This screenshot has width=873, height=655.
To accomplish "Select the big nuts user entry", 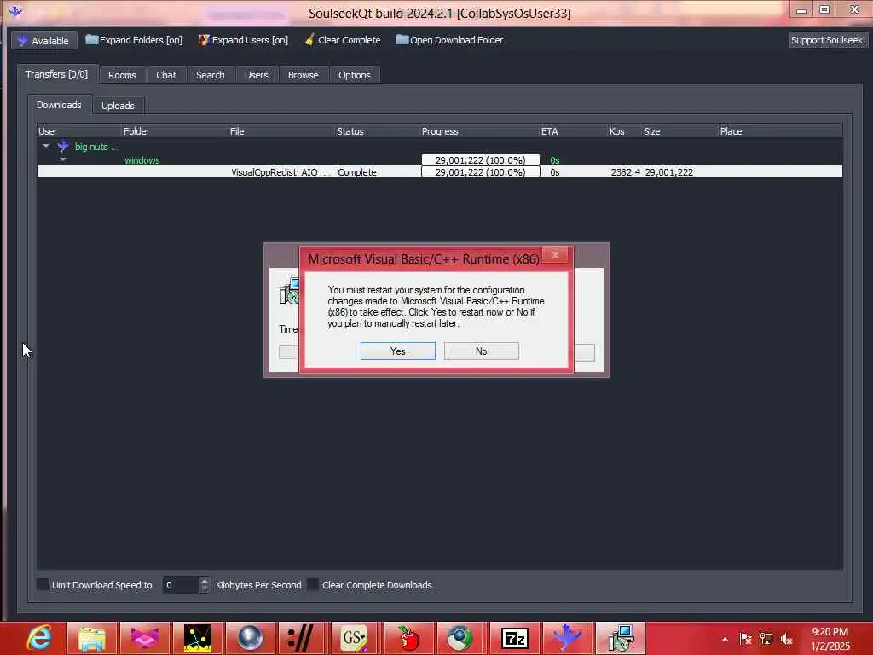I will point(95,147).
